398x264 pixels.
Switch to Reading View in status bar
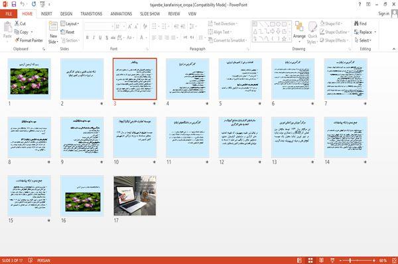click(x=321, y=260)
